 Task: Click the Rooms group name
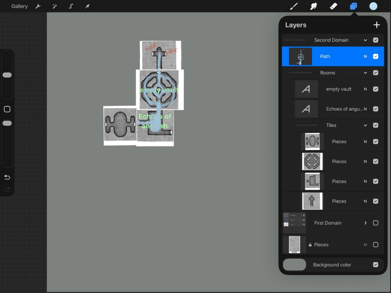pyautogui.click(x=328, y=73)
